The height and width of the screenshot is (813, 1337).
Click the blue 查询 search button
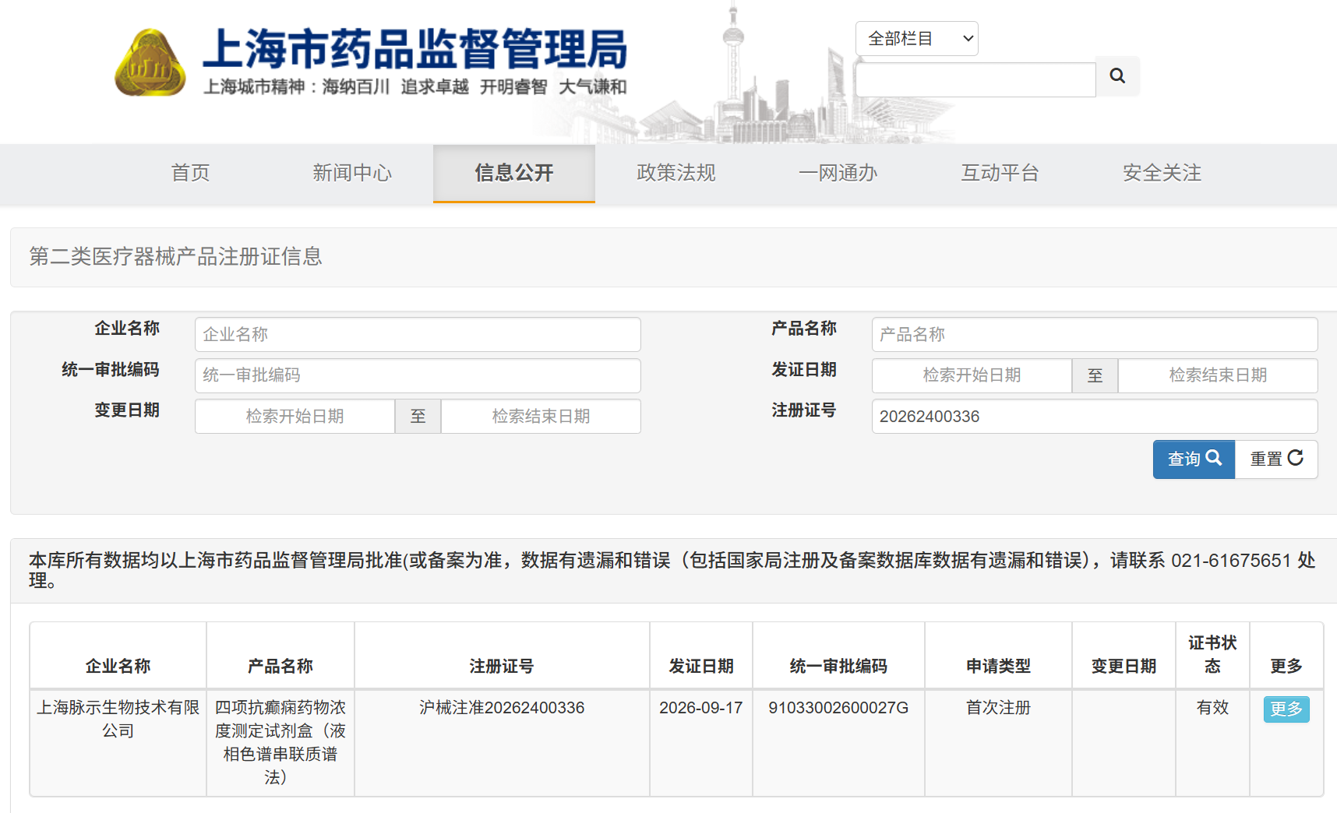tap(1194, 459)
